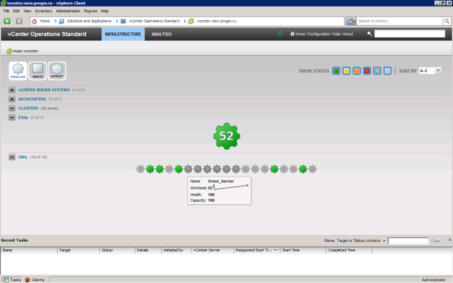Image resolution: width=453 pixels, height=283 pixels.
Task: Select the Workload badge view
Action: [18, 71]
